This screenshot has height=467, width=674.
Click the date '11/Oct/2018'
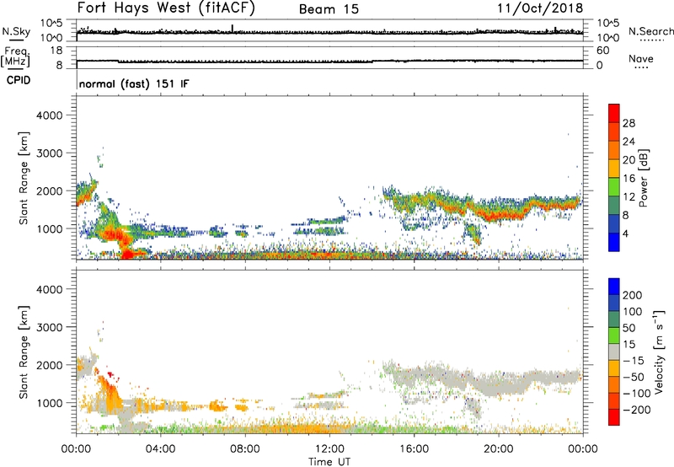540,8
